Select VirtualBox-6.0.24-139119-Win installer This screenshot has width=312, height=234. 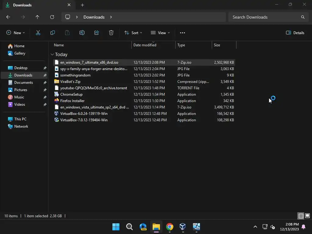[x=144, y=114]
